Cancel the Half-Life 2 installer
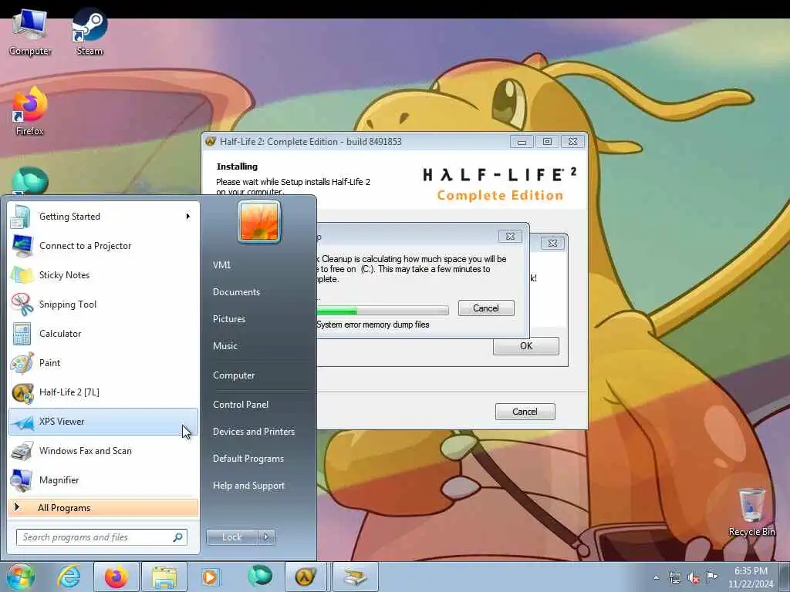Image resolution: width=790 pixels, height=592 pixels. point(525,412)
